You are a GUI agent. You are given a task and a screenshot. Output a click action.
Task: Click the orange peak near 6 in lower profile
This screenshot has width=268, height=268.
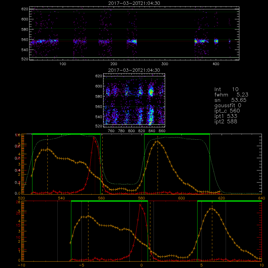point(212,209)
